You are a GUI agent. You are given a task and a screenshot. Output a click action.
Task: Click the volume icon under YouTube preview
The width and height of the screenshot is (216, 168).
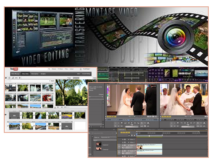62,107
